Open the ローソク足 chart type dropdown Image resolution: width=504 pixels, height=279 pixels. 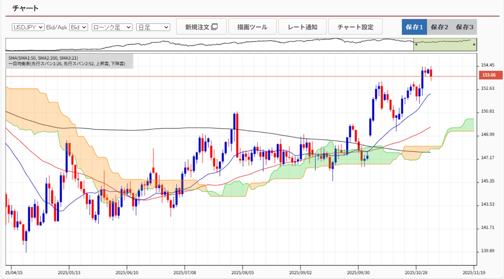pos(112,27)
